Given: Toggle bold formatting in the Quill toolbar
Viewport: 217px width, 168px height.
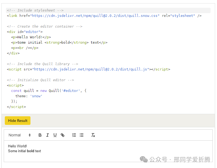Looking at the screenshot, I should pos(40,135).
